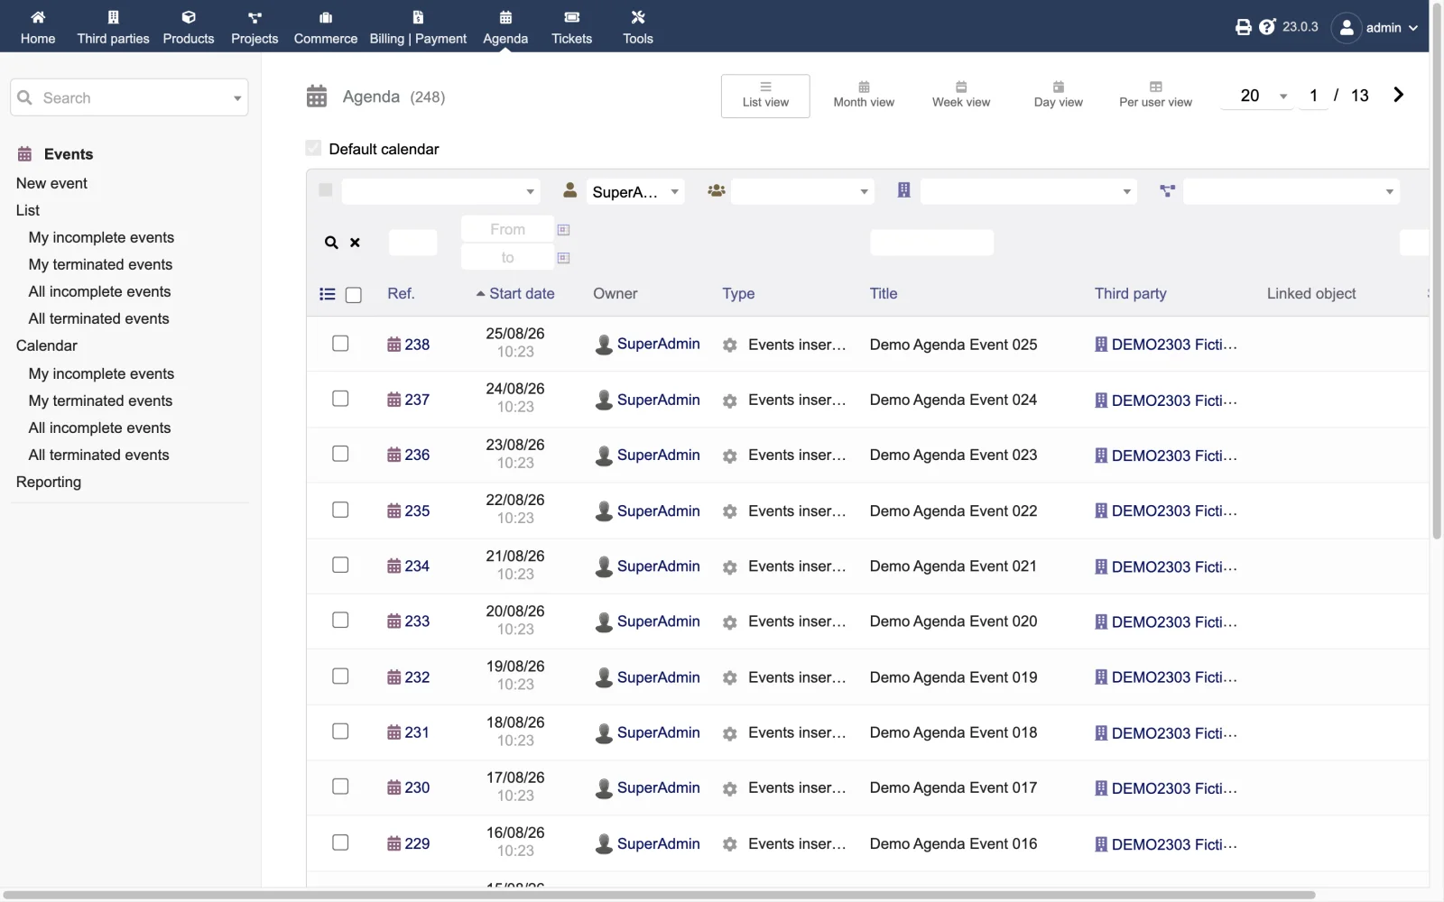The image size is (1444, 902).
Task: Check the box for event 233
Action: (340, 621)
